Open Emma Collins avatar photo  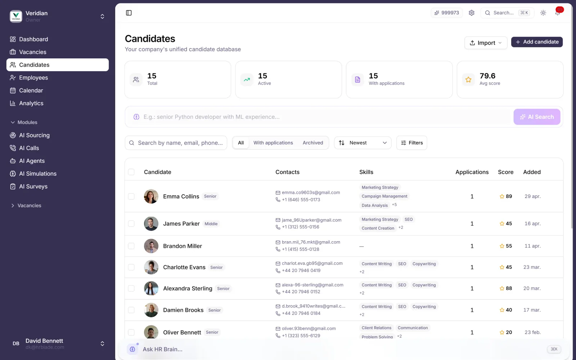pos(151,197)
